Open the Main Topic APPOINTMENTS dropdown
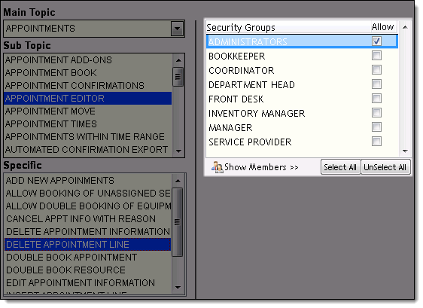The image size is (423, 308). (177, 29)
